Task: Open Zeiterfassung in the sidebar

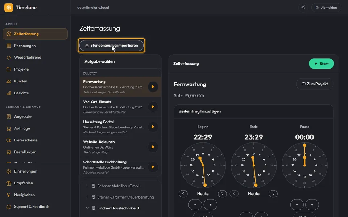Action: pyautogui.click(x=35, y=34)
